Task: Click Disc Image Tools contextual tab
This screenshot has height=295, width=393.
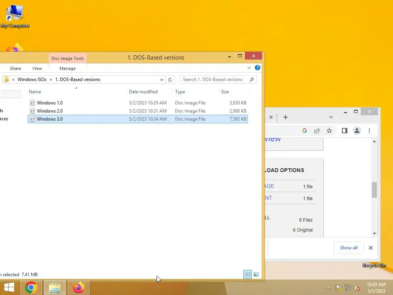Action: click(x=68, y=58)
